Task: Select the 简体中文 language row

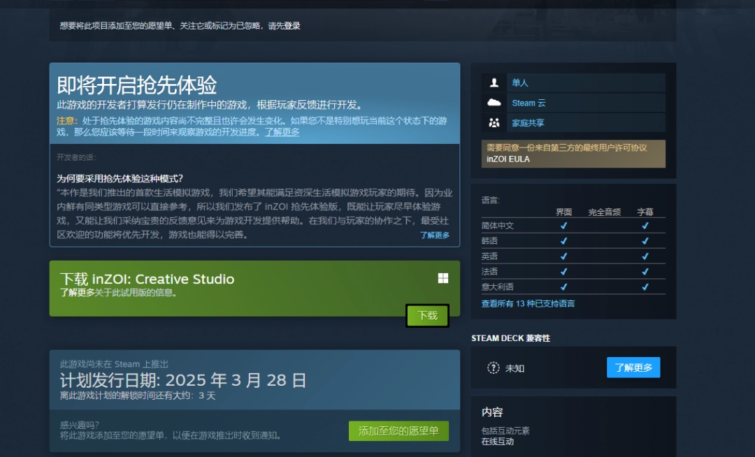Action: (x=573, y=226)
